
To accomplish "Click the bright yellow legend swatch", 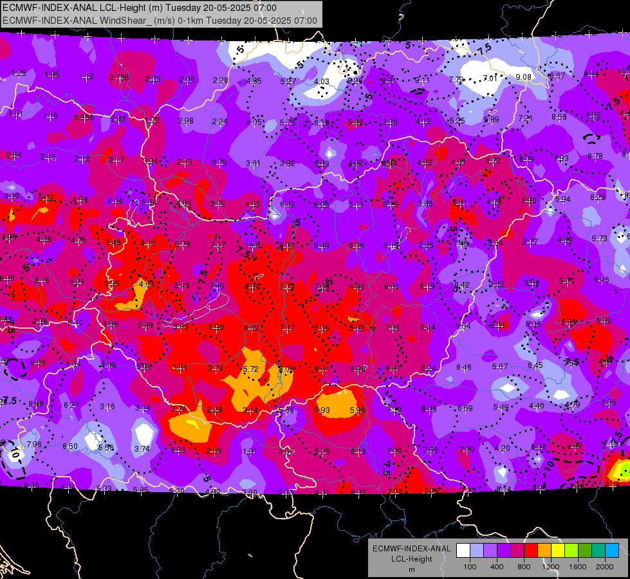I will pos(558,550).
